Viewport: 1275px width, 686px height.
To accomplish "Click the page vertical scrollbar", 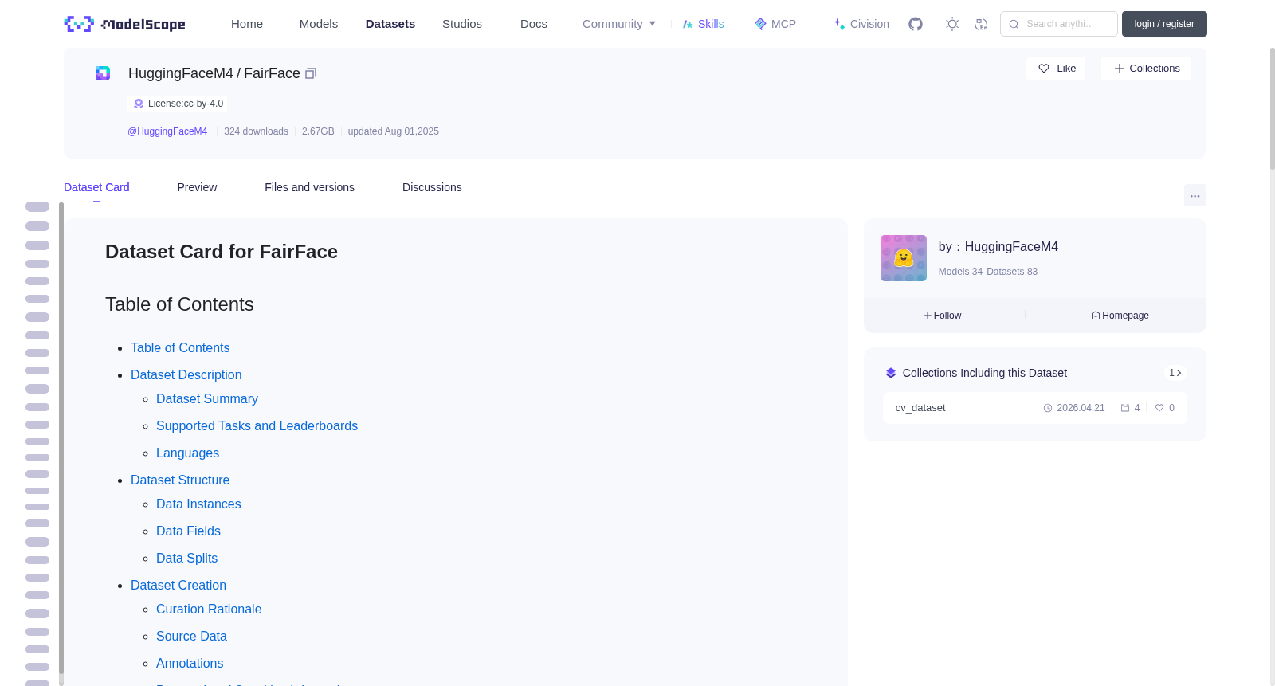I will 1272,108.
